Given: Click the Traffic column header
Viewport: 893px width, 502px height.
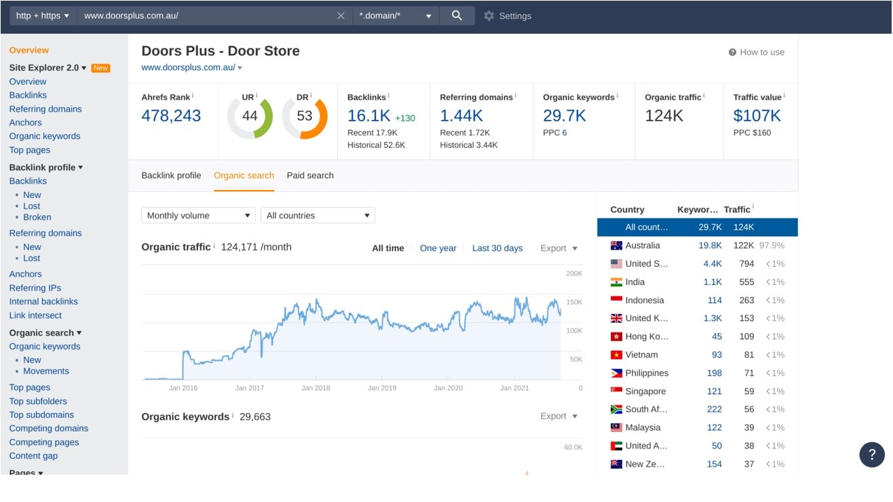Looking at the screenshot, I should coord(737,210).
